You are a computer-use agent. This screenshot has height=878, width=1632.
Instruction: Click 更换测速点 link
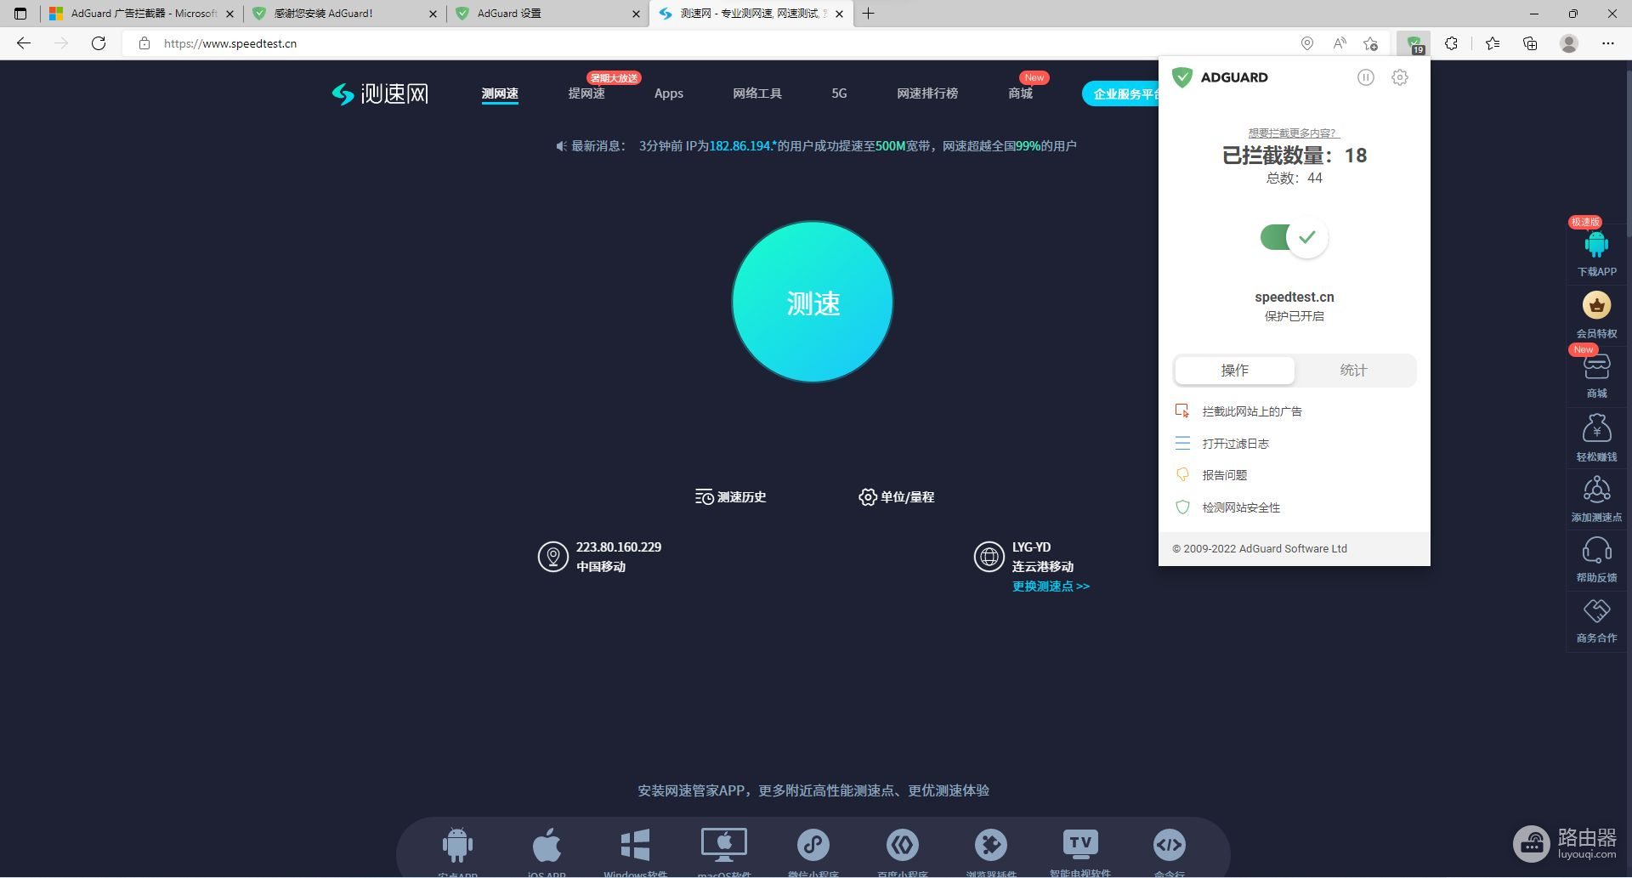[1051, 586]
